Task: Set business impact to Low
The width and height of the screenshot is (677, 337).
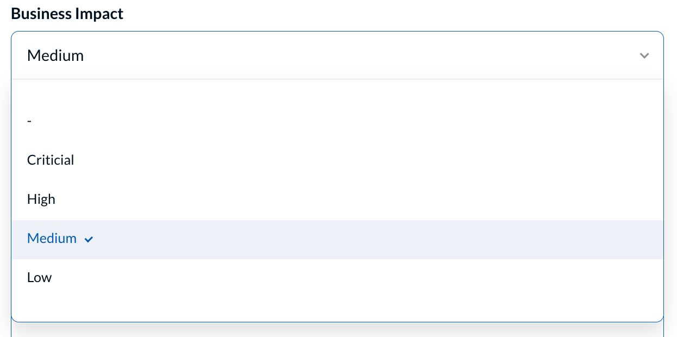Action: point(40,278)
